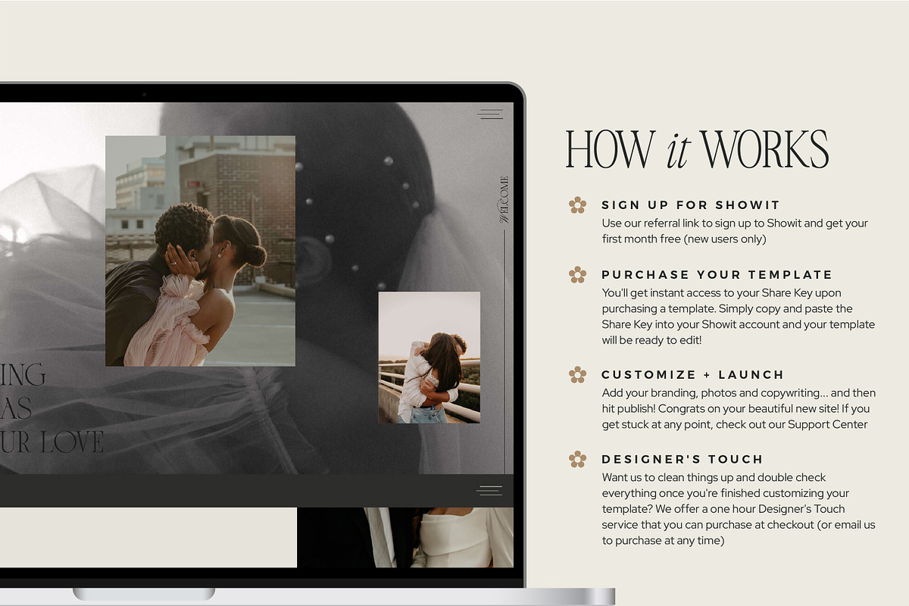Screen dimensions: 909x606
Task: Open the hamburger menu on the hero image
Action: [490, 114]
